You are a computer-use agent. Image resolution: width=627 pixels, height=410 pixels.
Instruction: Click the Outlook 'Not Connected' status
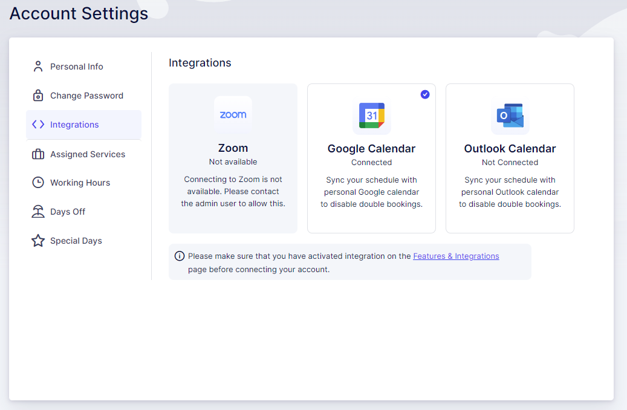[x=510, y=163]
